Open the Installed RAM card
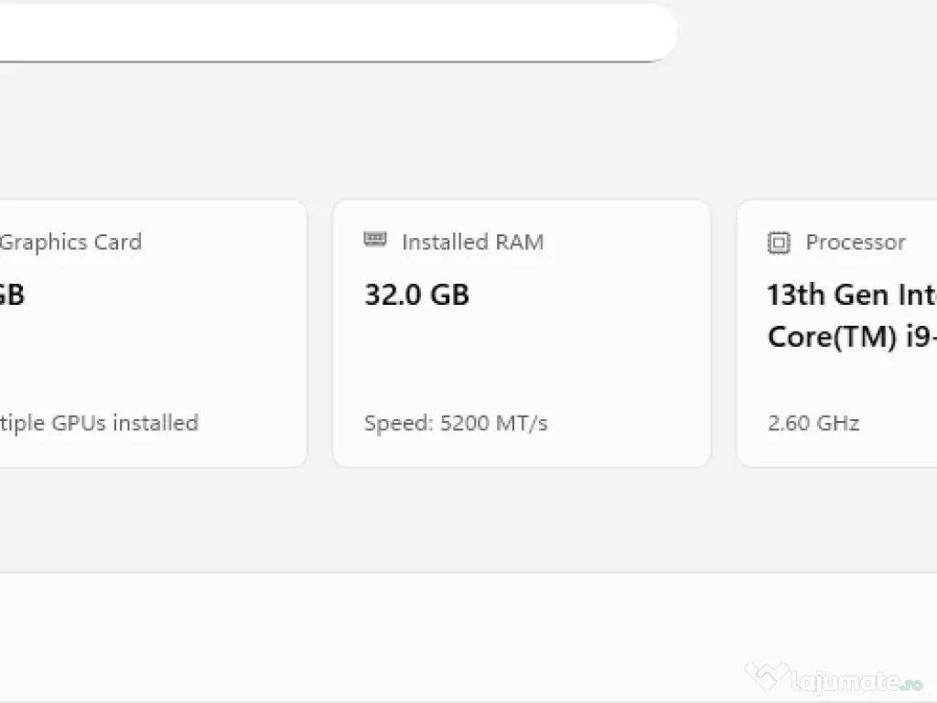Viewport: 937px width, 703px height. point(522,366)
